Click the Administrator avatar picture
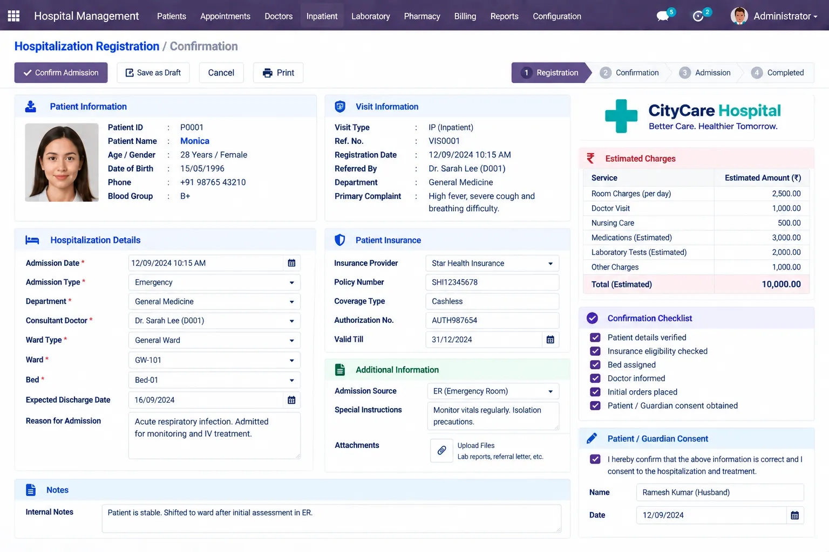 click(739, 16)
